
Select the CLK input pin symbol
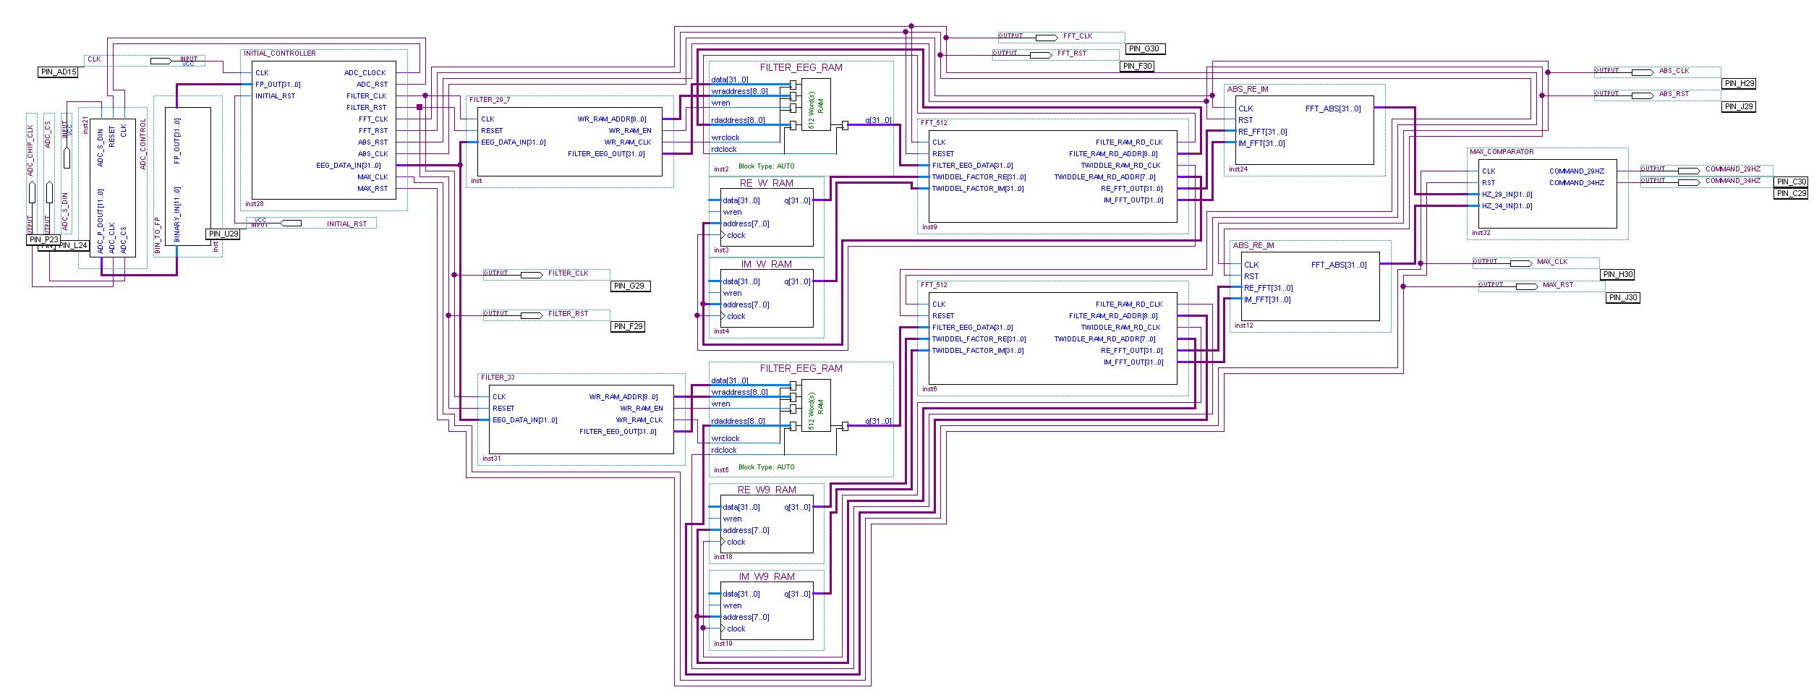[161, 61]
